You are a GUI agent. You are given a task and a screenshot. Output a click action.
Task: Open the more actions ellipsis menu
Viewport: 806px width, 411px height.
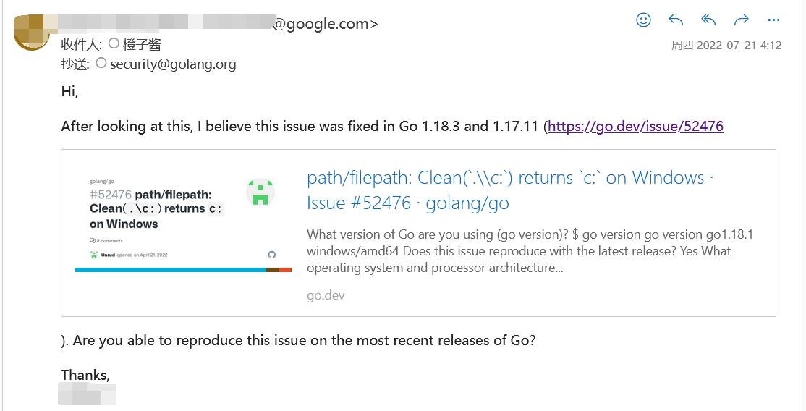click(x=773, y=20)
